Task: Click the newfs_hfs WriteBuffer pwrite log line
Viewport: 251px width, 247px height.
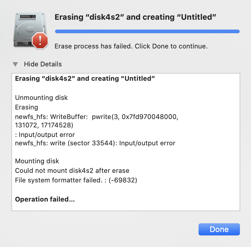Action: [97, 117]
